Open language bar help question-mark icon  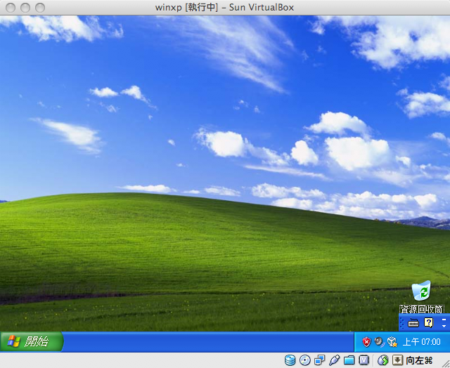point(428,323)
